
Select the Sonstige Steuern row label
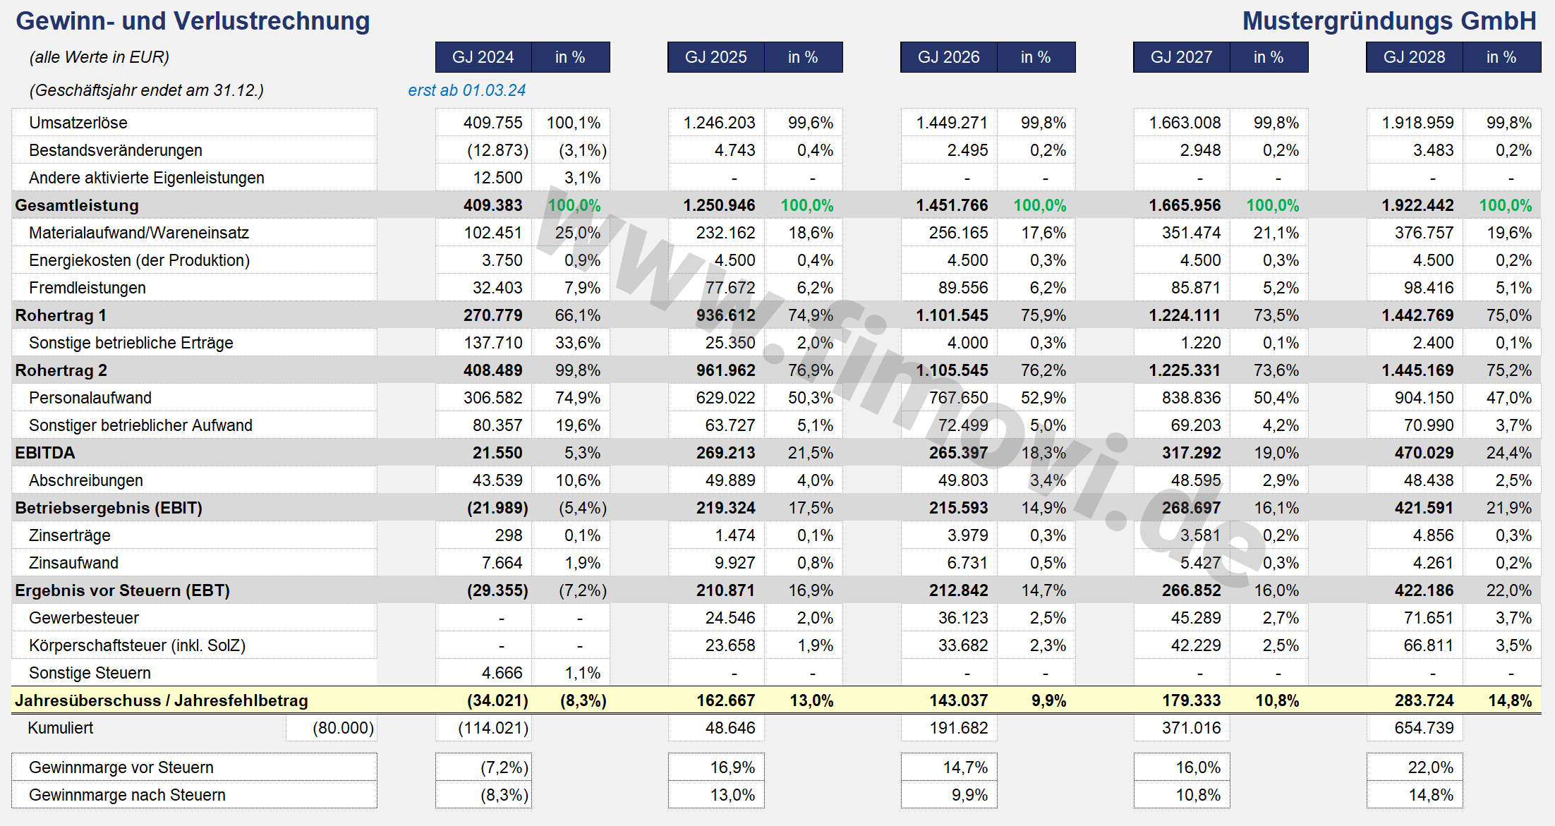coord(90,673)
